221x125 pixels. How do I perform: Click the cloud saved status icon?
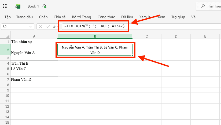[x=44, y=6]
